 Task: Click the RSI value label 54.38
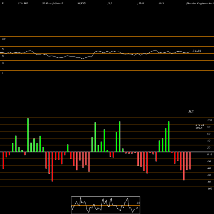(197, 51)
